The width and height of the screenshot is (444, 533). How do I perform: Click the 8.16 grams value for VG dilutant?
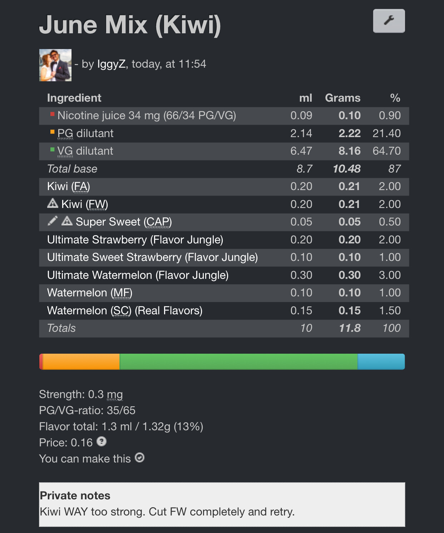tap(350, 151)
